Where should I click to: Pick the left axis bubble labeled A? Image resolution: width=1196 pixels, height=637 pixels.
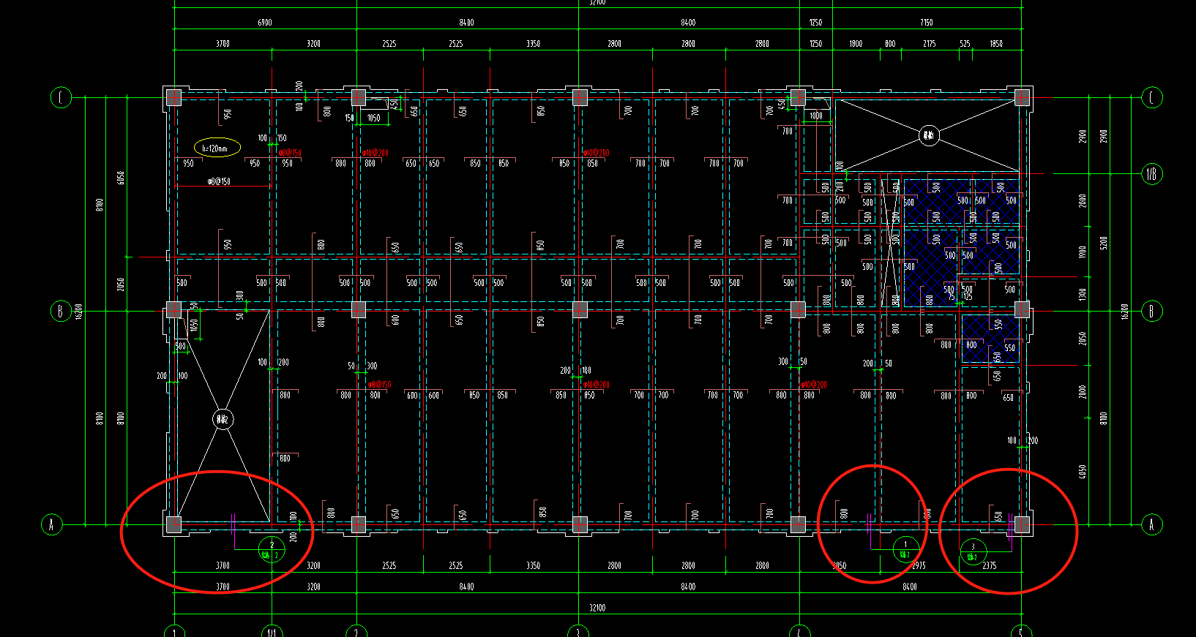pos(51,524)
